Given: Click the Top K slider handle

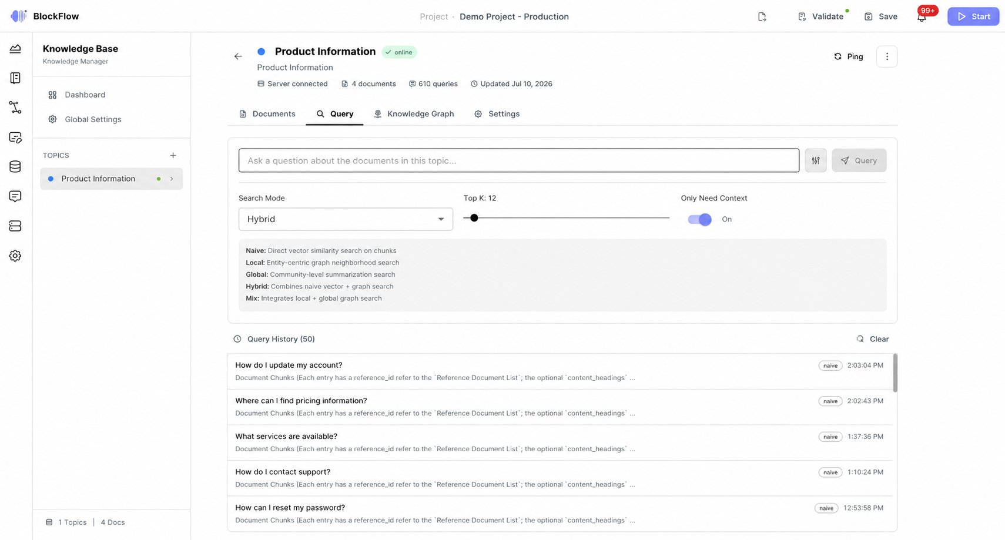Looking at the screenshot, I should click(474, 218).
